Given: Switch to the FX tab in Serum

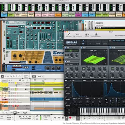Looking at the screenshot, I should pos(90,44).
